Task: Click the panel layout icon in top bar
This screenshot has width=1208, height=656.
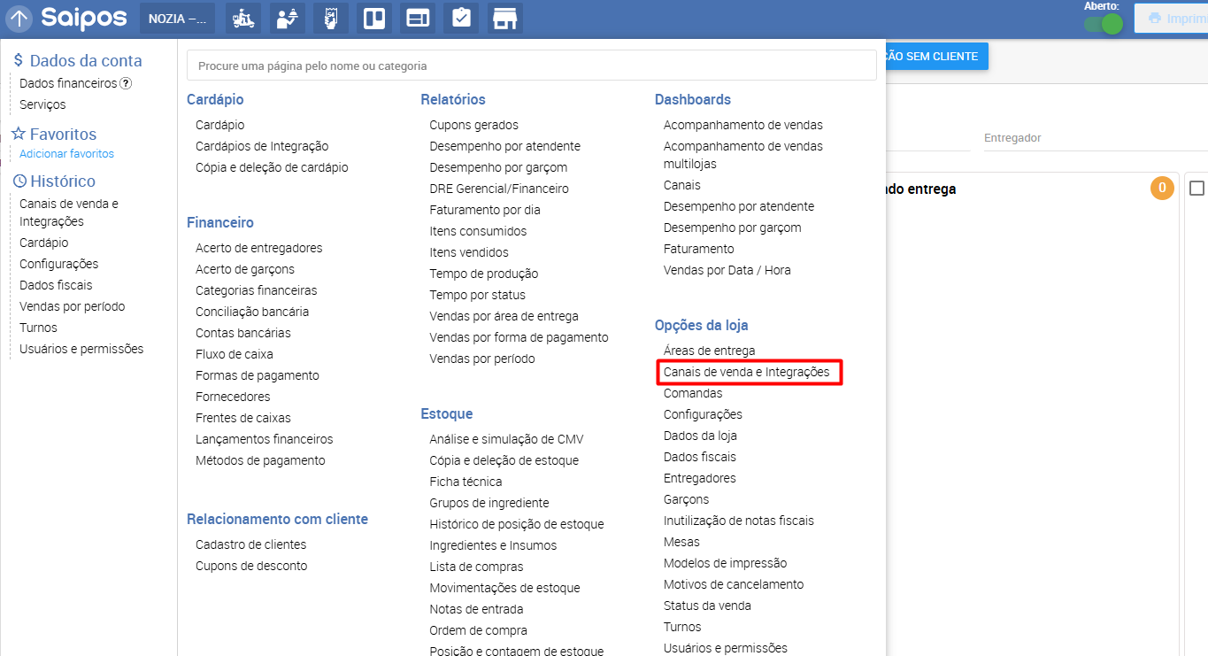Action: click(x=418, y=19)
